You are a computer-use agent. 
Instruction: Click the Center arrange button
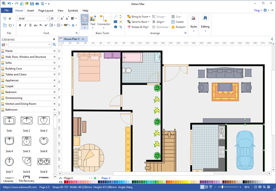[x=178, y=22]
